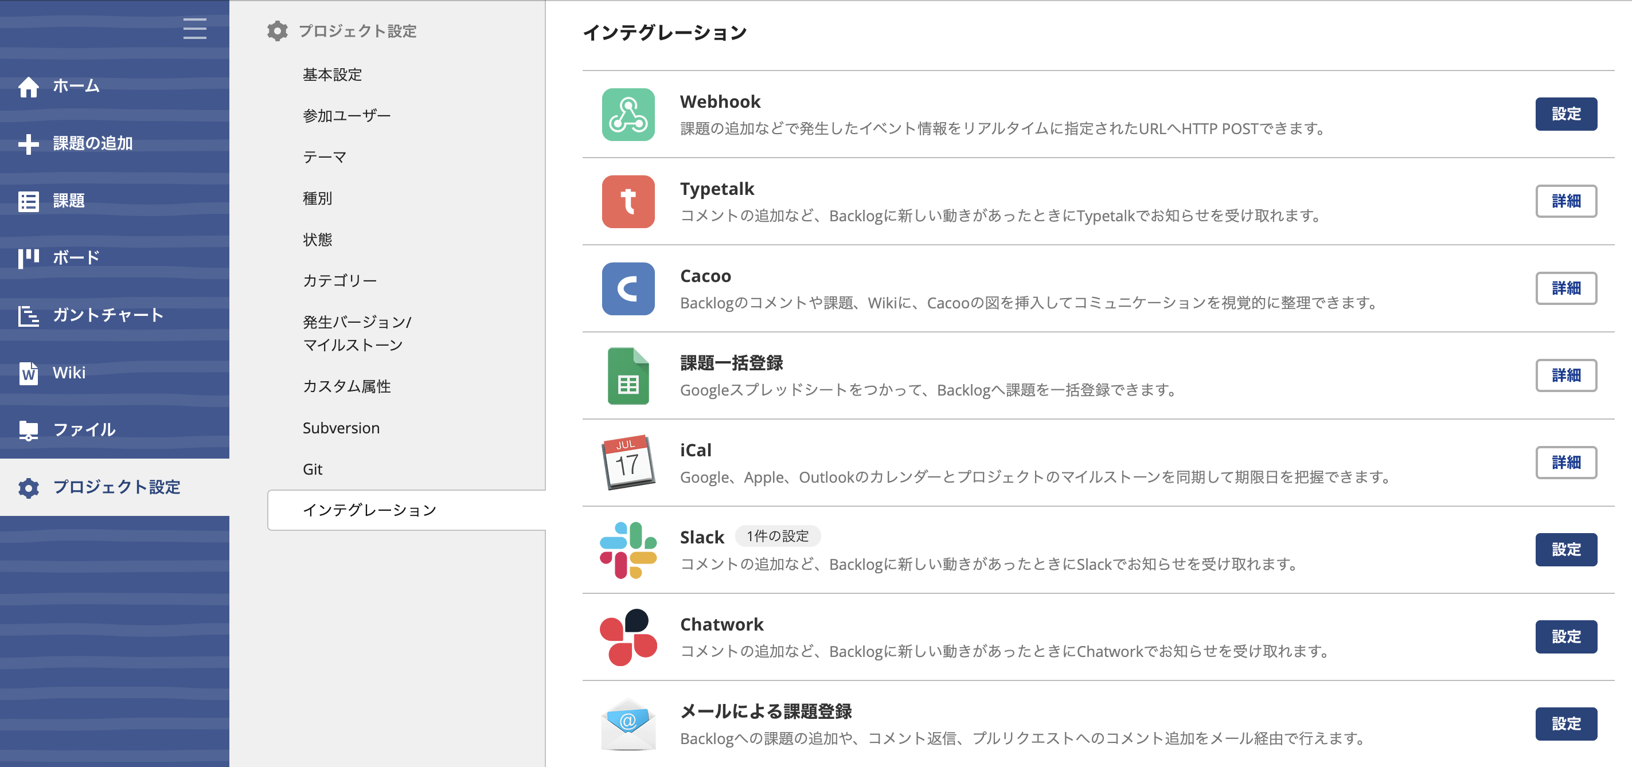Click the red Typetalk icon
The image size is (1632, 767).
coord(628,201)
